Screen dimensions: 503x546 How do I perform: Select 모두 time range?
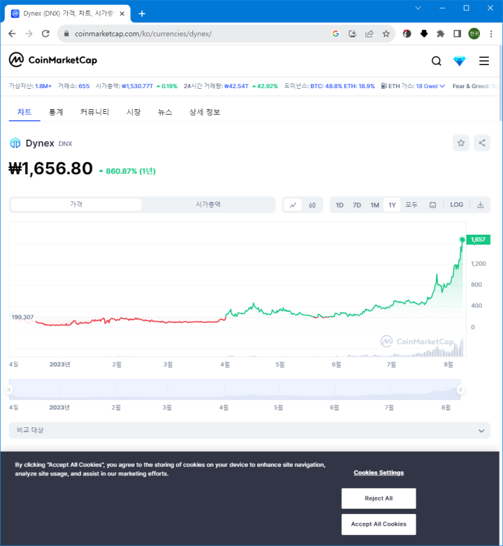pos(411,205)
